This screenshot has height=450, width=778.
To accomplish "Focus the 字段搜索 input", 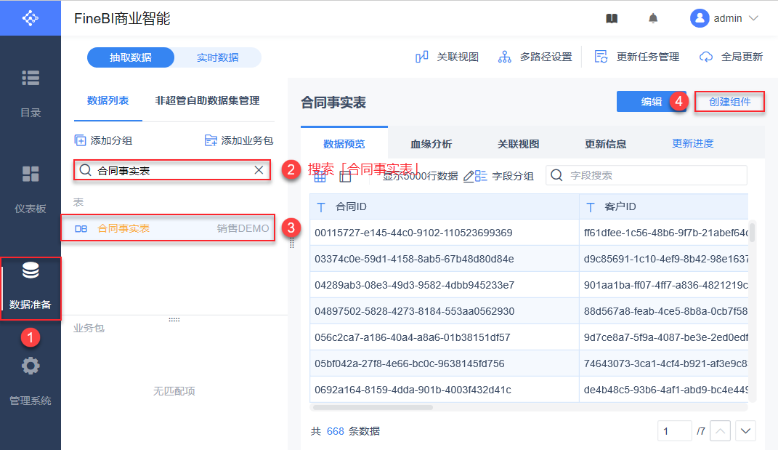I will click(x=647, y=175).
